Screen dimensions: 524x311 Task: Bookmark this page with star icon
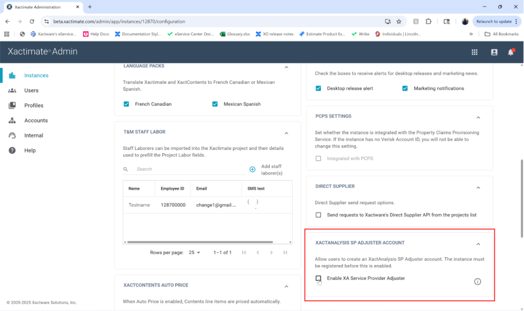click(399, 21)
